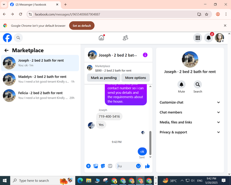The height and width of the screenshot is (185, 231).
Task: Open Friends icon in top navigation
Action: point(125,38)
